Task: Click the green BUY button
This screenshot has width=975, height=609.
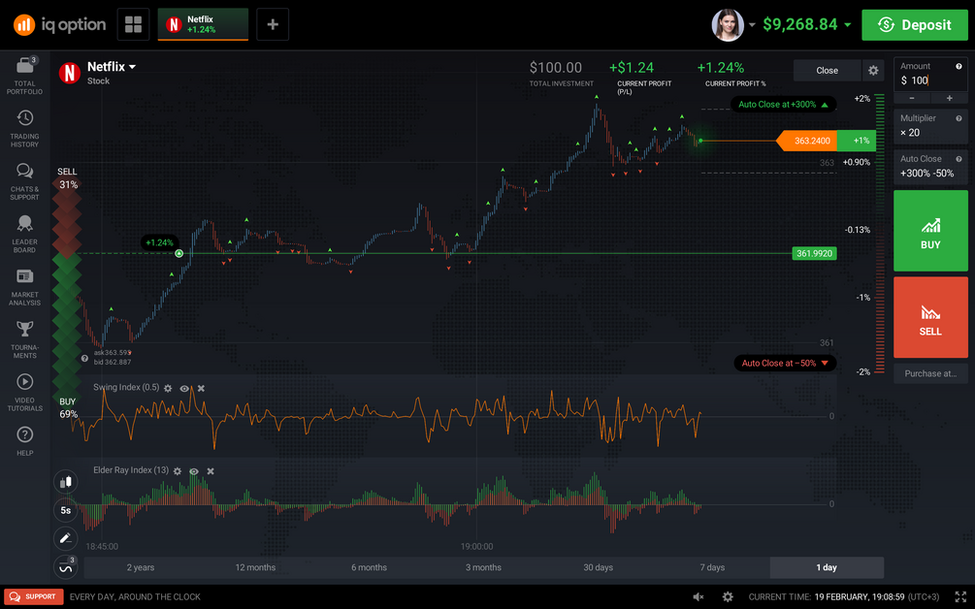Action: (930, 231)
